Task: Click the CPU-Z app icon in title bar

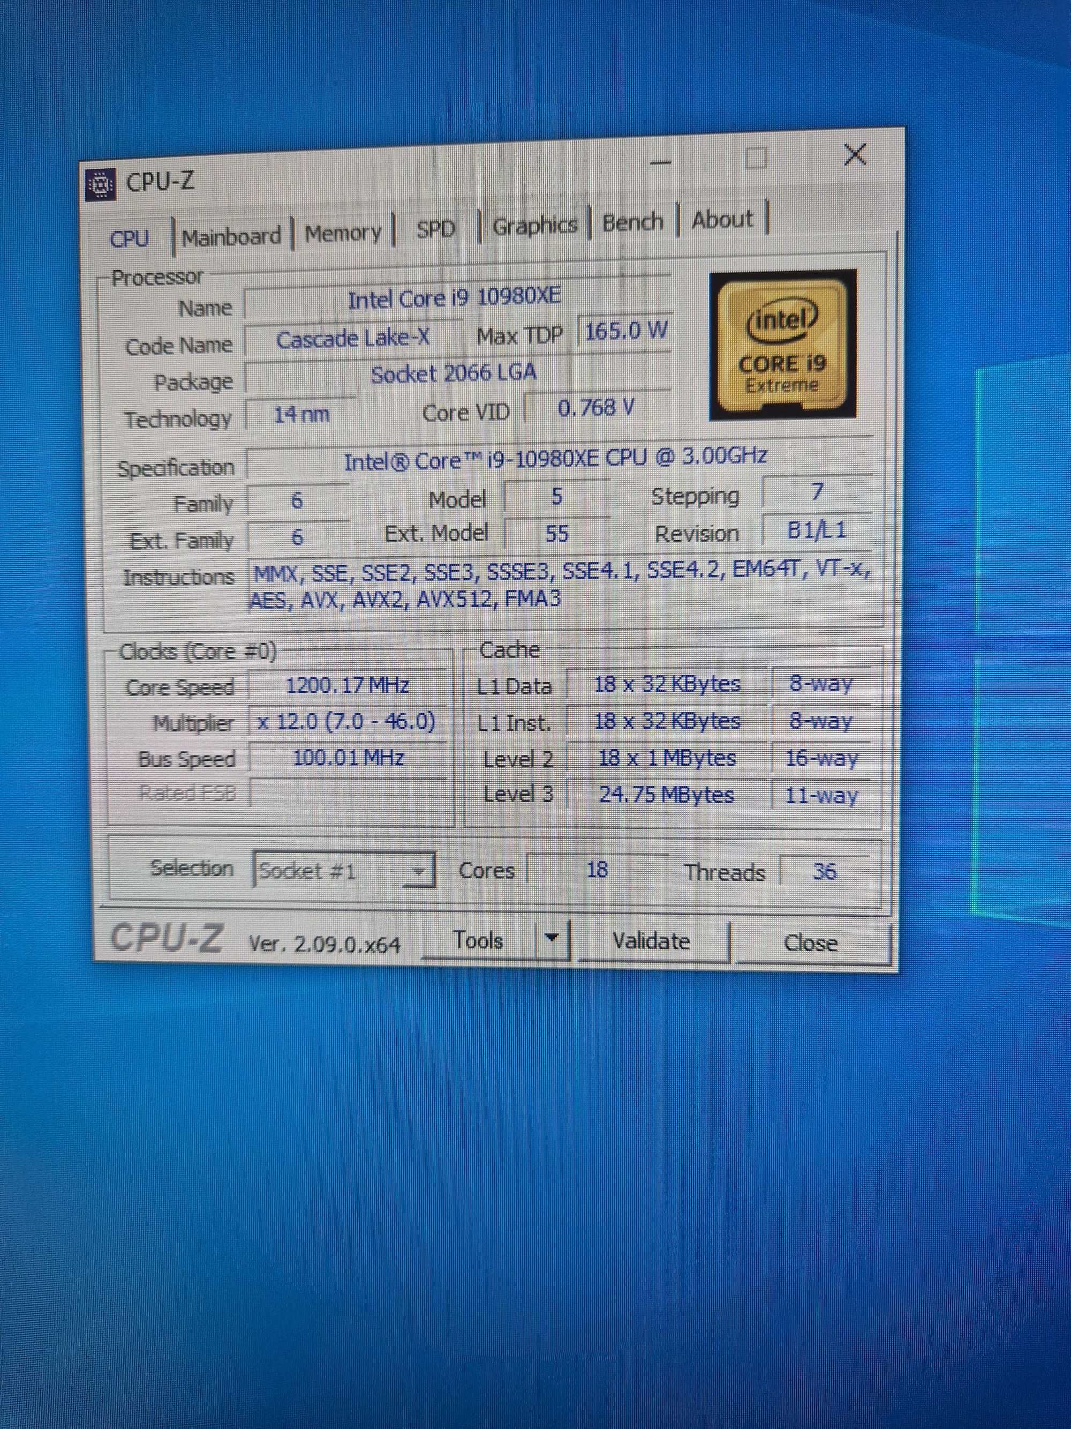Action: tap(101, 185)
